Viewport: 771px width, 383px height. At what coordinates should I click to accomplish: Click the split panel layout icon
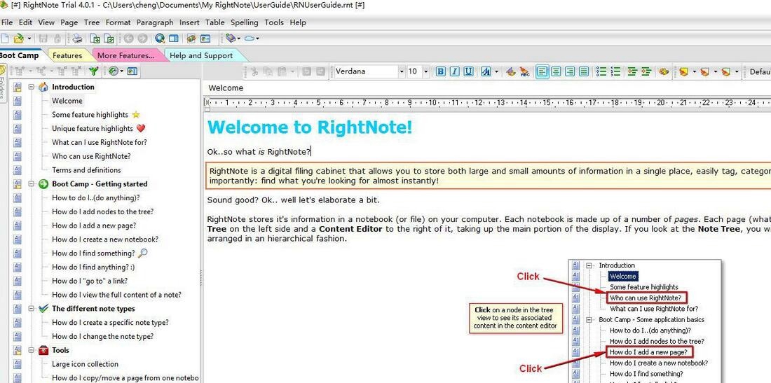174,39
